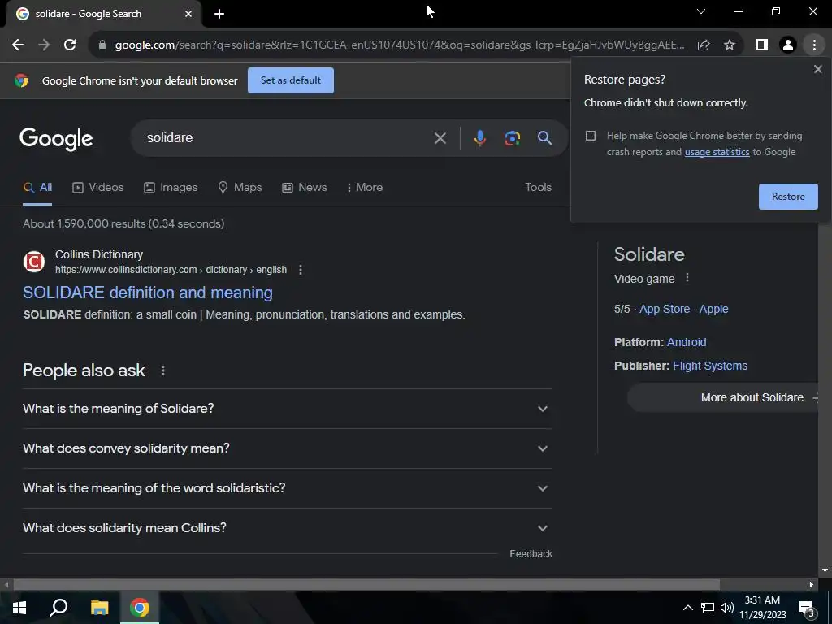The height and width of the screenshot is (624, 832).
Task: Click More about Solidare button
Action: [x=723, y=397]
